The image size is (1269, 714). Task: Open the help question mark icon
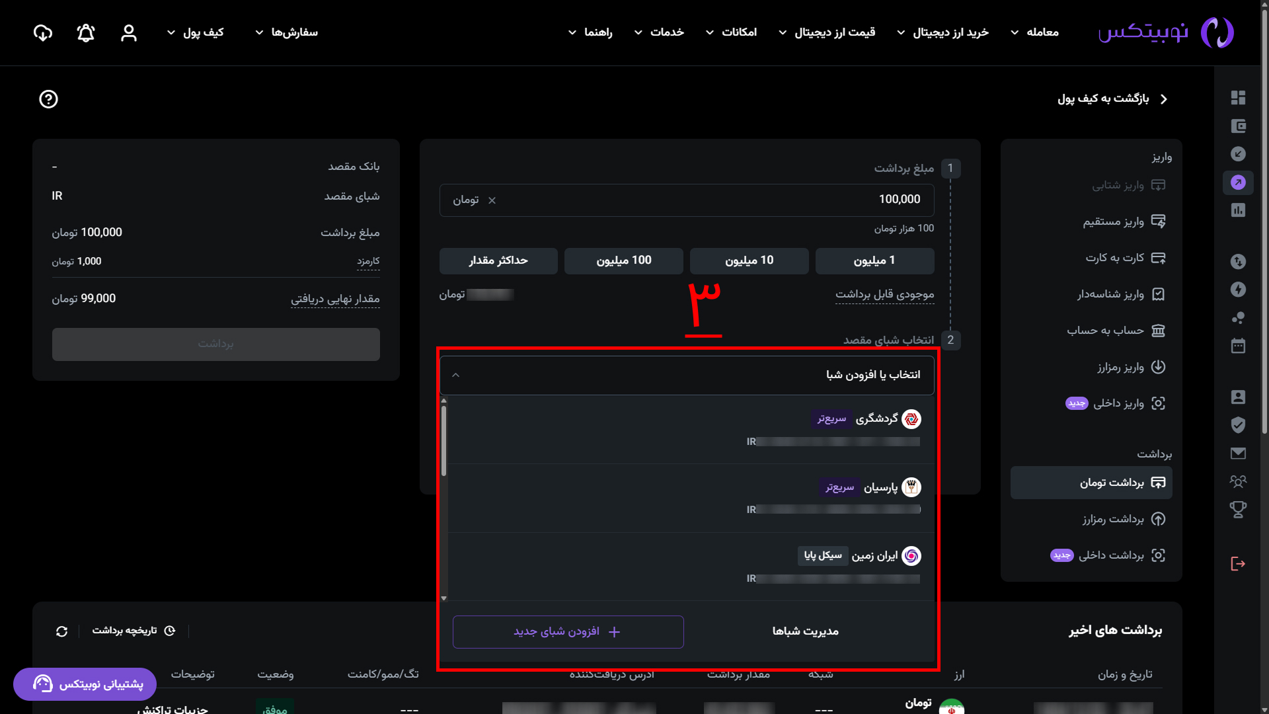pyautogui.click(x=48, y=99)
